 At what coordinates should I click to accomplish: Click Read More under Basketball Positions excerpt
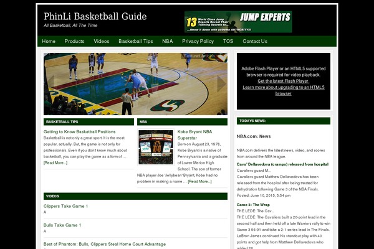[55, 162]
